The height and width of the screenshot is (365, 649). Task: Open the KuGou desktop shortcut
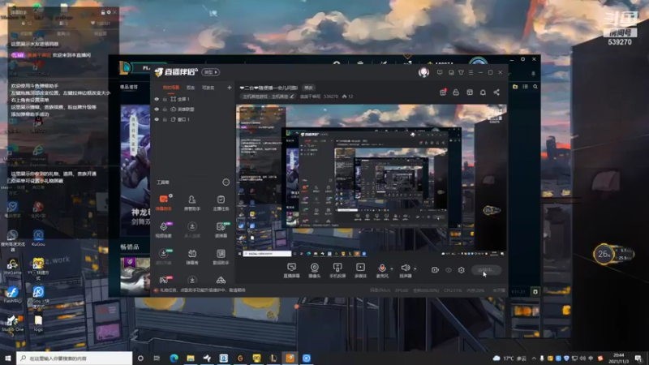(x=38, y=238)
